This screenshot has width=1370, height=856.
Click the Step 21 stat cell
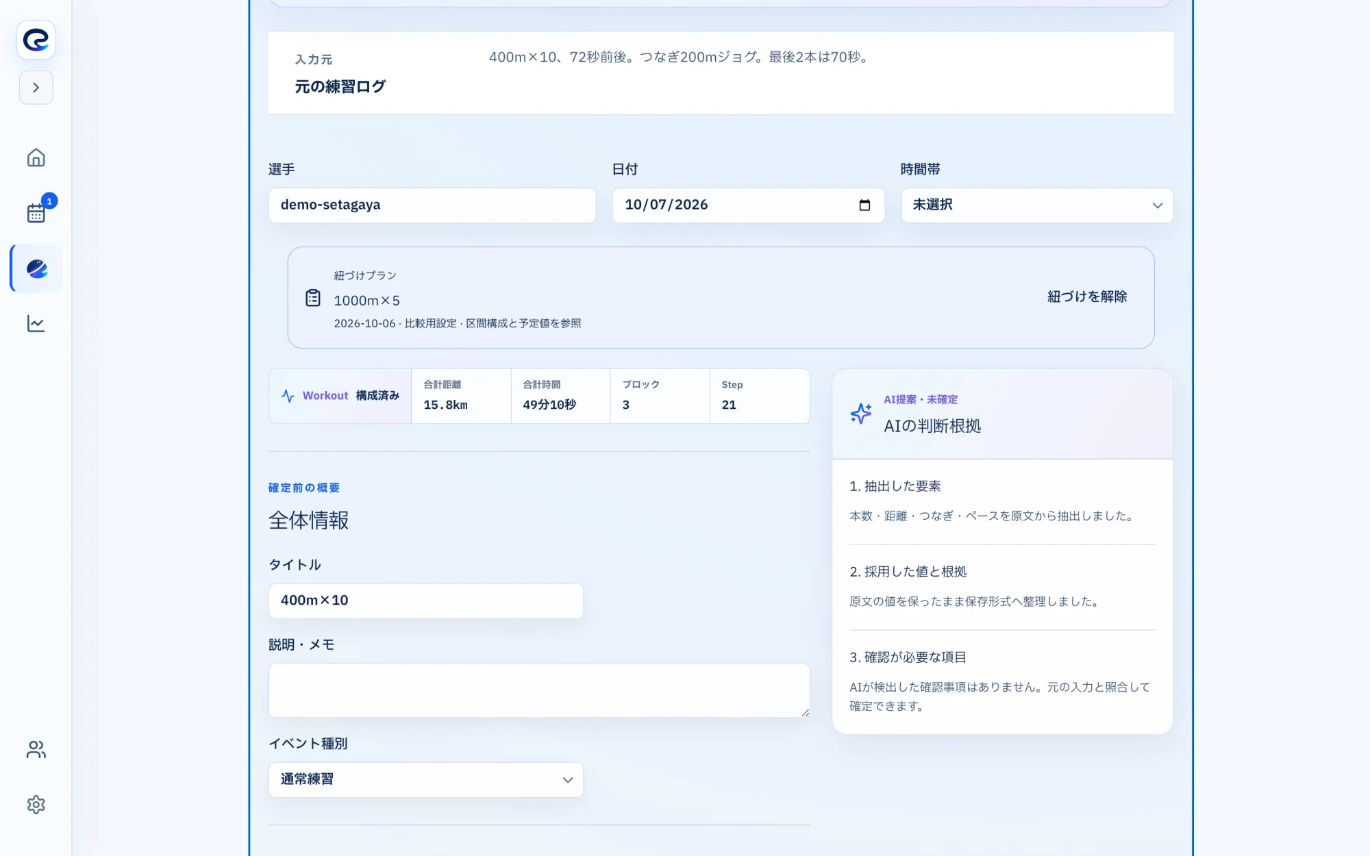[760, 396]
